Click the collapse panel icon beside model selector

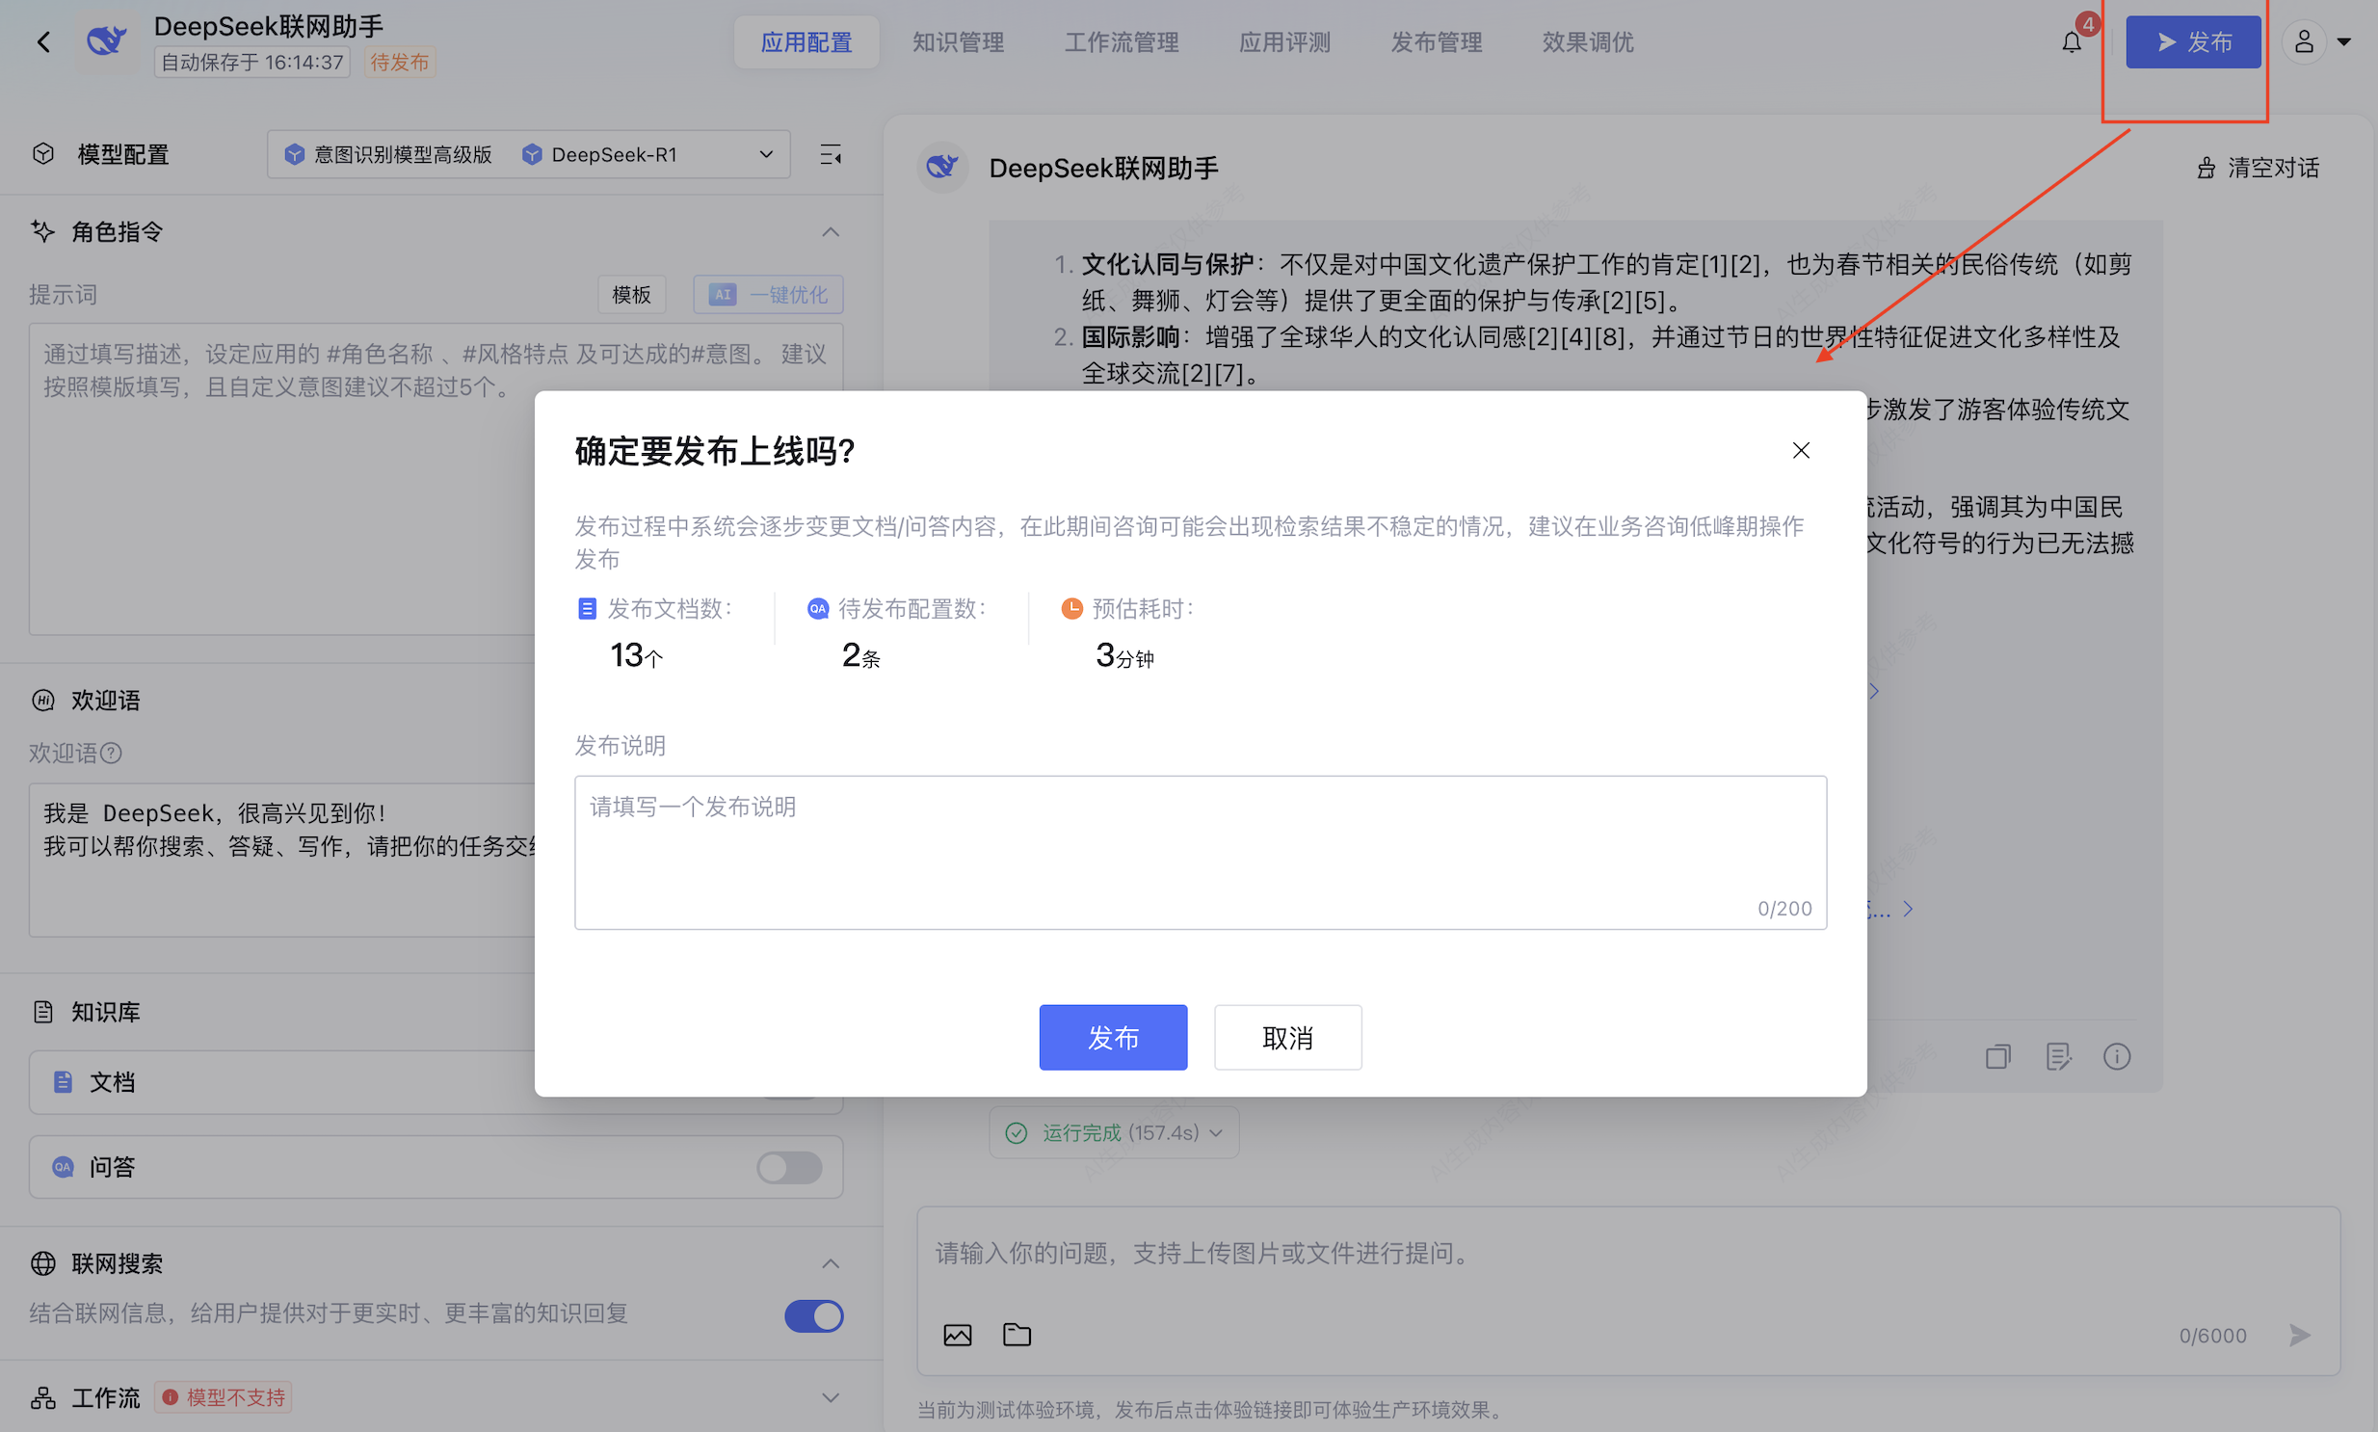pos(830,154)
